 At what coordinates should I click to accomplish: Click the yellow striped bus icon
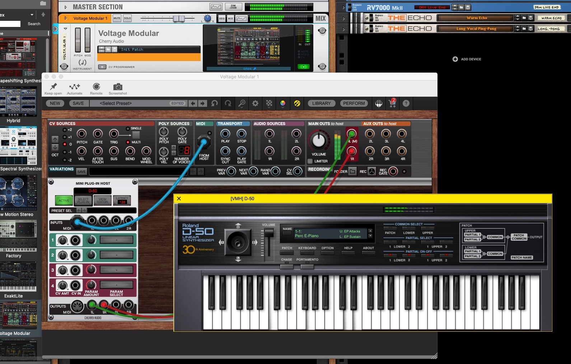297,103
